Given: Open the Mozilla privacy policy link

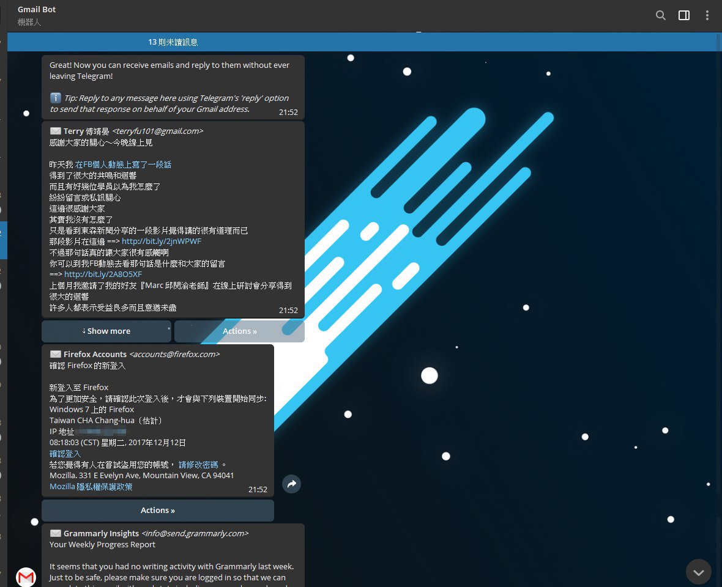Looking at the screenshot, I should tap(91, 487).
